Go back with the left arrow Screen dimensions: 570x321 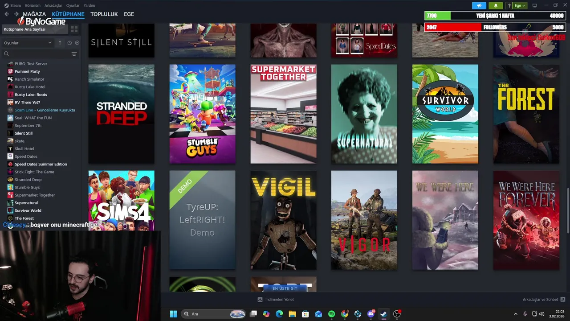[7, 14]
